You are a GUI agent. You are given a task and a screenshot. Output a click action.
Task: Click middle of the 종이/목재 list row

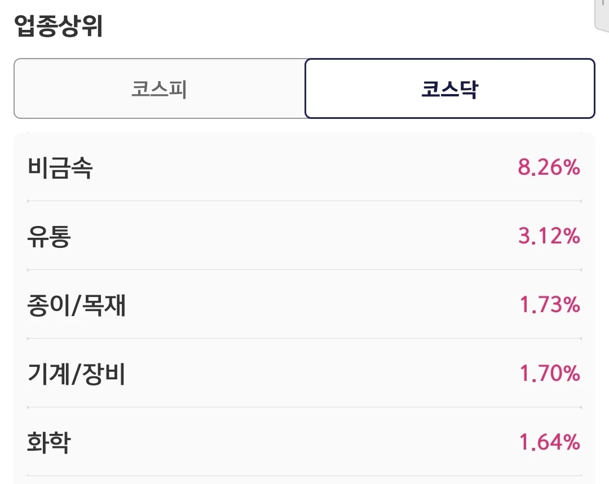click(x=304, y=304)
